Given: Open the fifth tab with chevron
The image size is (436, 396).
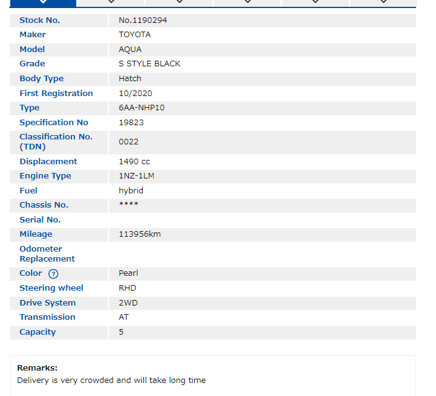Looking at the screenshot, I should coord(316,2).
